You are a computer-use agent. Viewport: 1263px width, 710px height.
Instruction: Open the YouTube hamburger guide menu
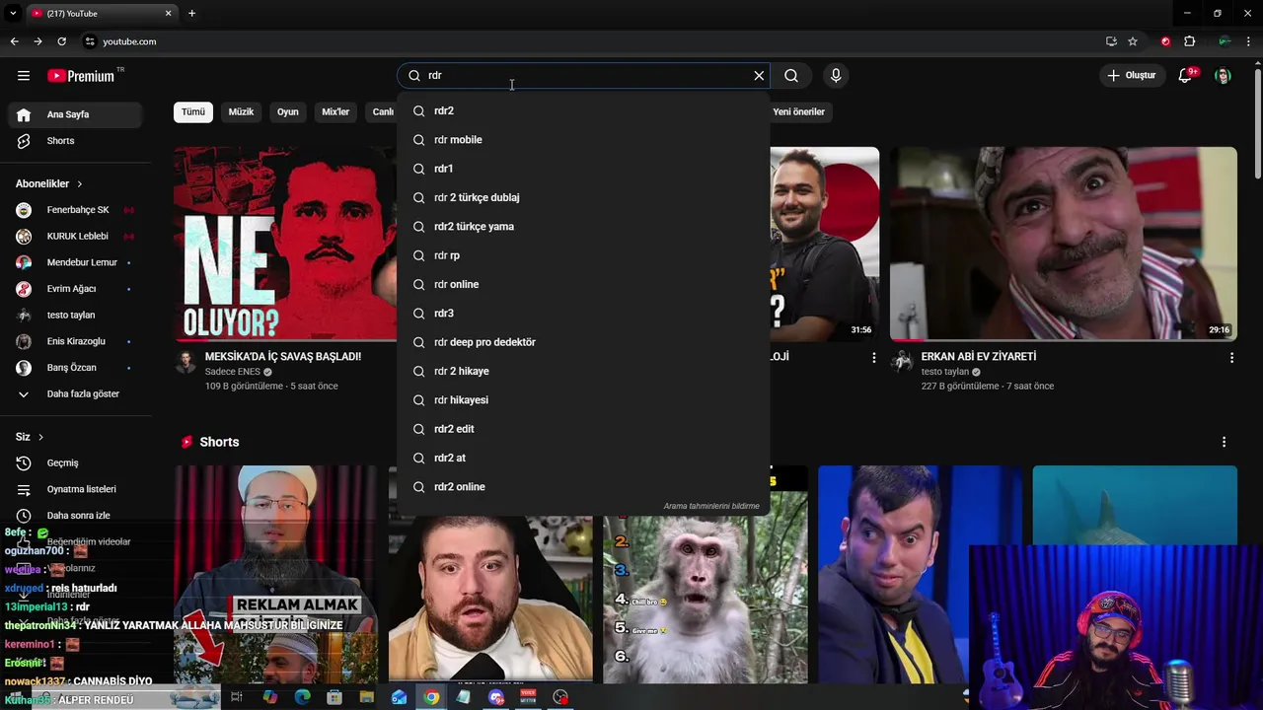coord(24,76)
